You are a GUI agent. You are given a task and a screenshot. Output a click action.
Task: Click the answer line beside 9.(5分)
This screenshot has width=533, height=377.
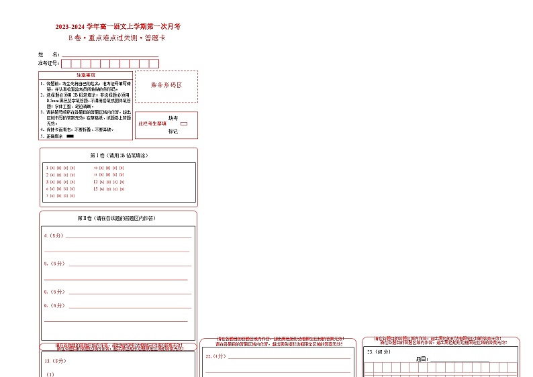pos(130,307)
